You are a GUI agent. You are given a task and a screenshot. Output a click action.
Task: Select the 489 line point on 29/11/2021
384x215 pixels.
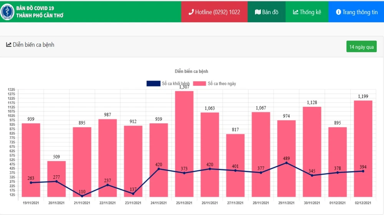coord(286,163)
